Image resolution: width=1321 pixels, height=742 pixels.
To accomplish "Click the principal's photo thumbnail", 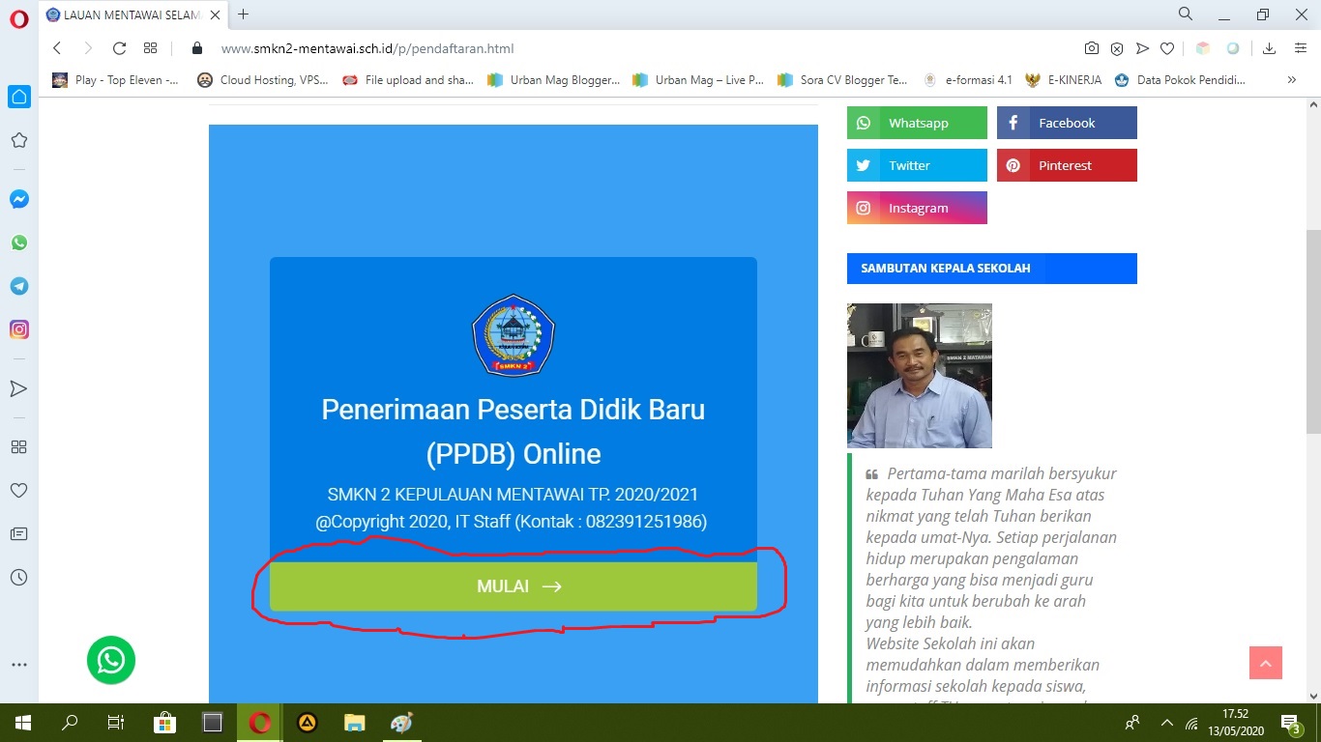I will click(x=920, y=376).
